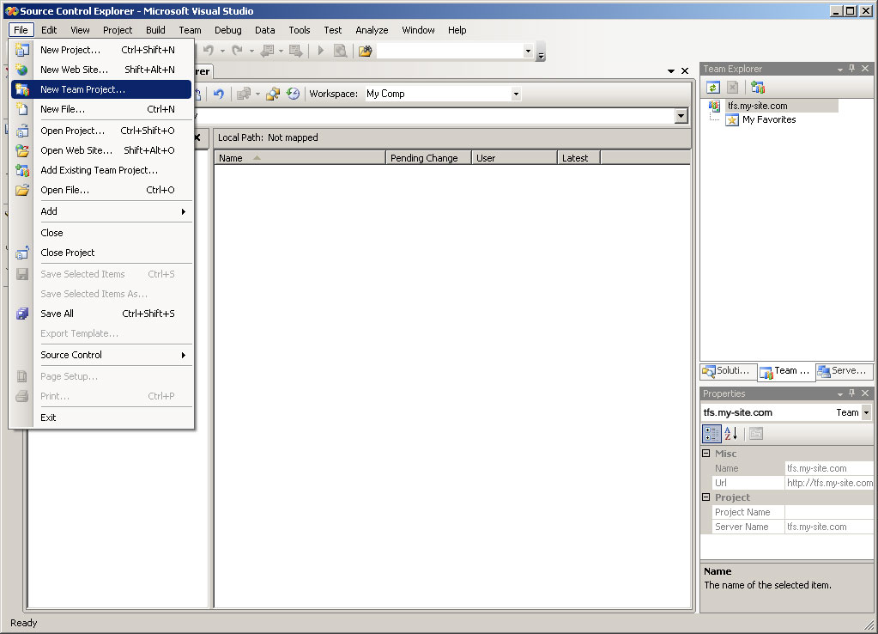The width and height of the screenshot is (878, 634).
Task: Expand the Source Control submenu
Action: (112, 355)
